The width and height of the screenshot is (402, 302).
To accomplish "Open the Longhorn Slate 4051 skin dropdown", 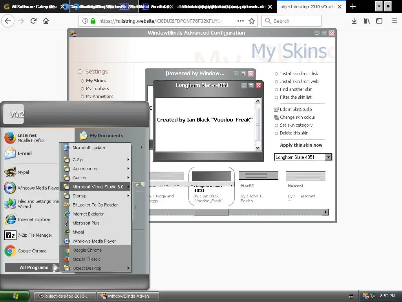I will point(328,157).
